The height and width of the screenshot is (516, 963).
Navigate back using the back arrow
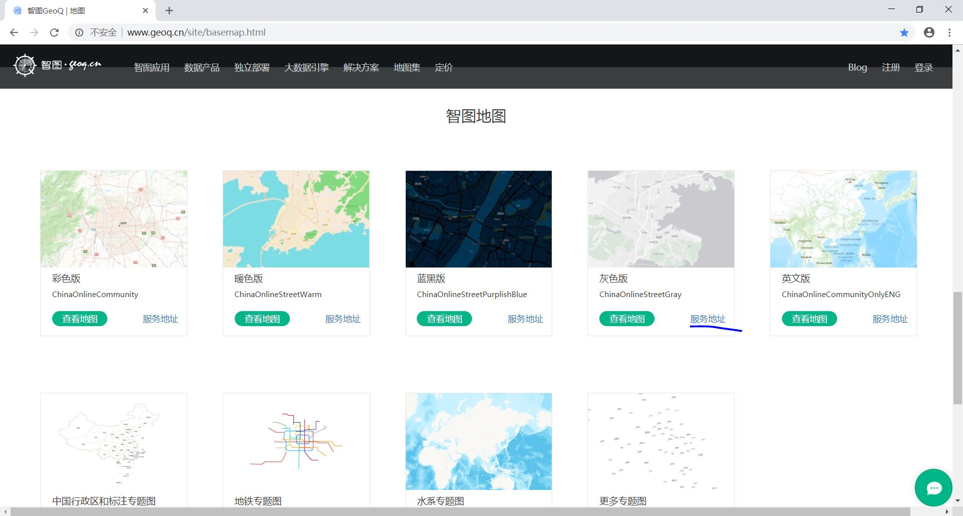[14, 32]
